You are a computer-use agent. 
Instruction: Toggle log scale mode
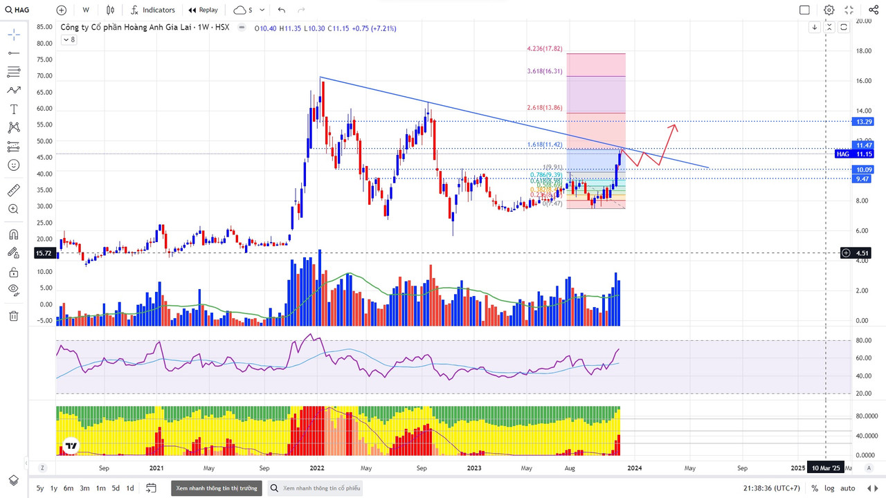(829, 488)
